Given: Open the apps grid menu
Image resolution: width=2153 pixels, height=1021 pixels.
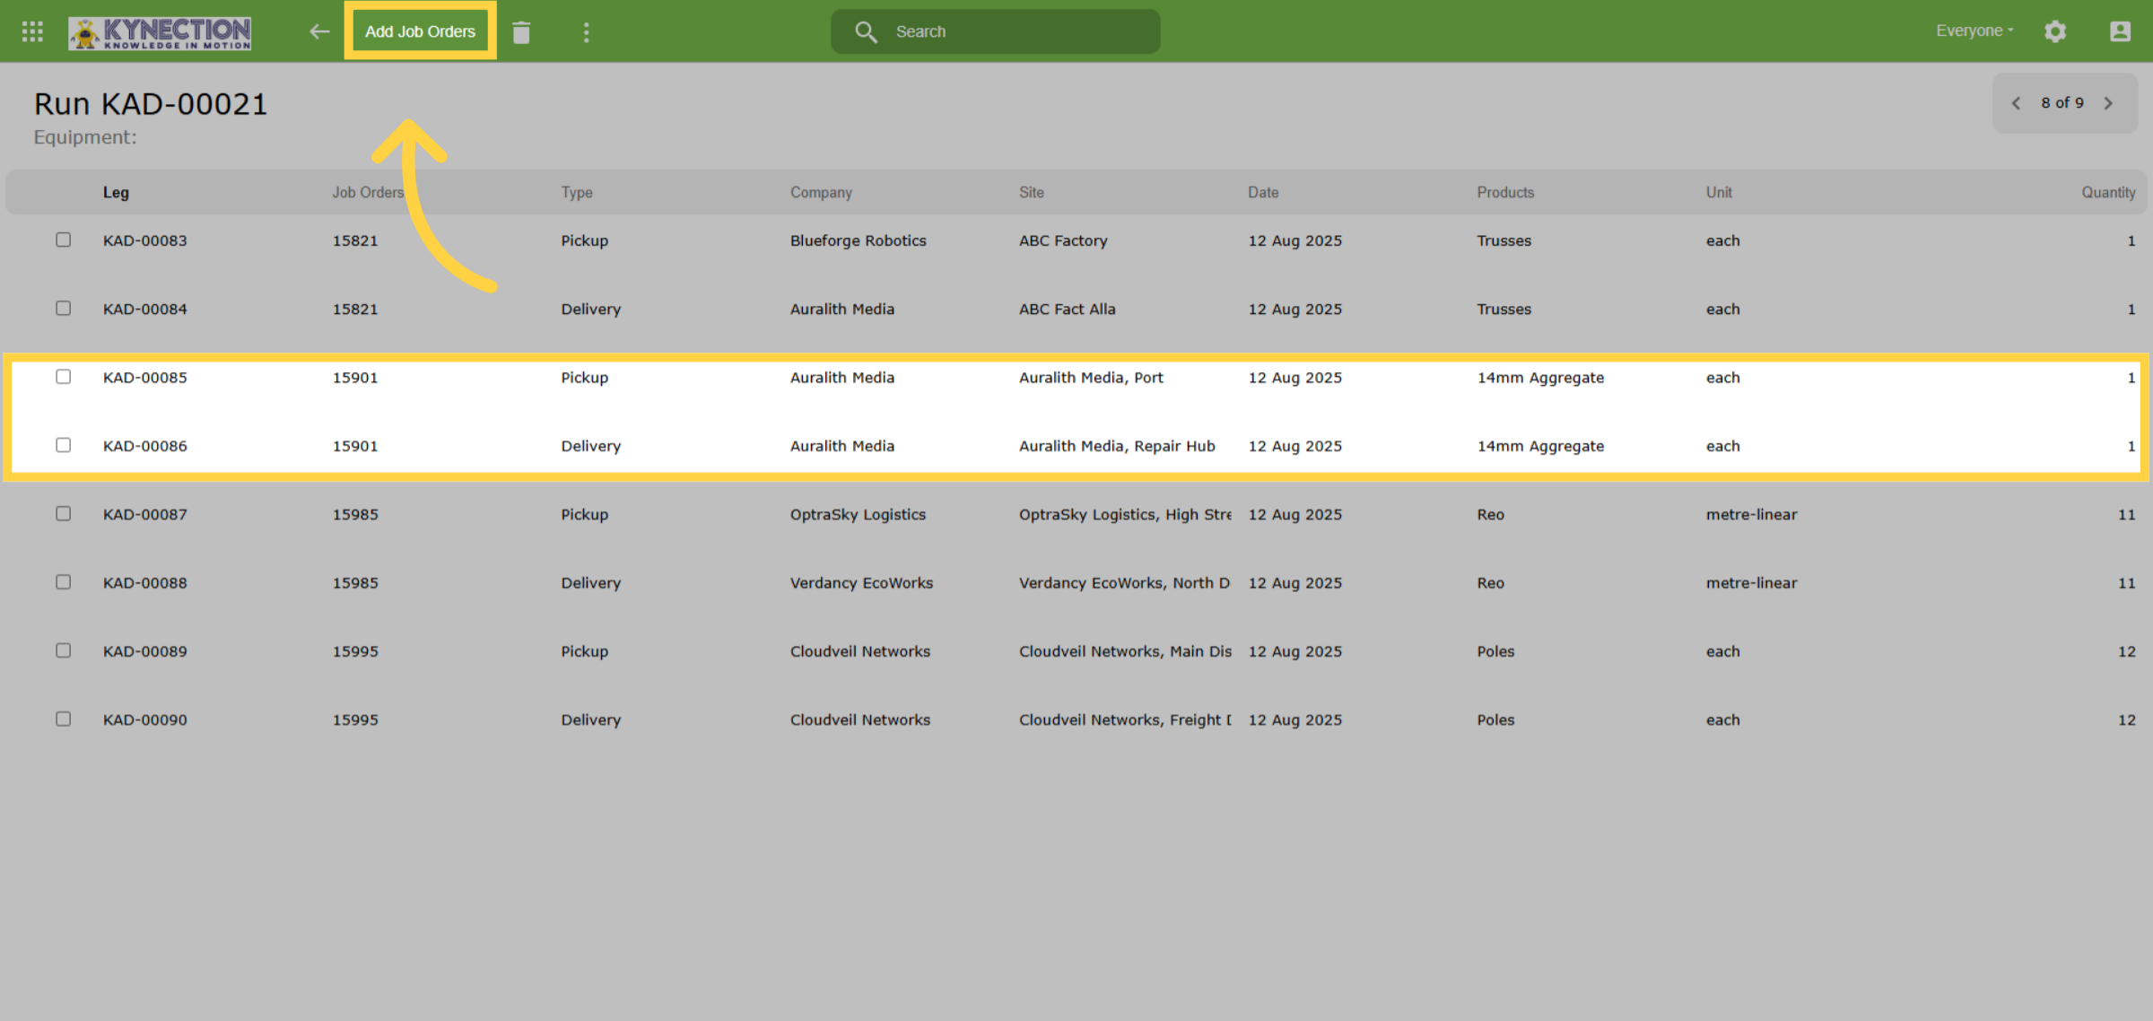Looking at the screenshot, I should coord(32,31).
